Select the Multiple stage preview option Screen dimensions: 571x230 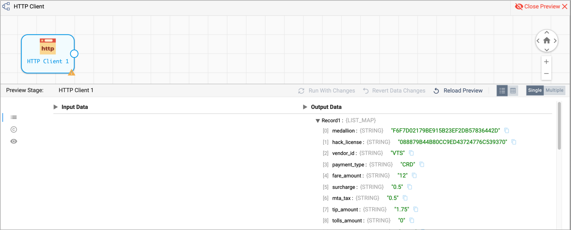pyautogui.click(x=554, y=90)
